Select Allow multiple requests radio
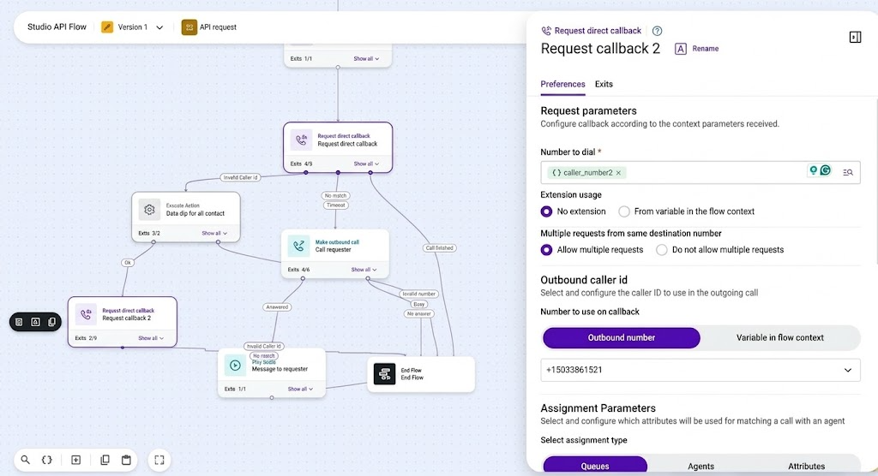This screenshot has width=878, height=476. tap(546, 250)
